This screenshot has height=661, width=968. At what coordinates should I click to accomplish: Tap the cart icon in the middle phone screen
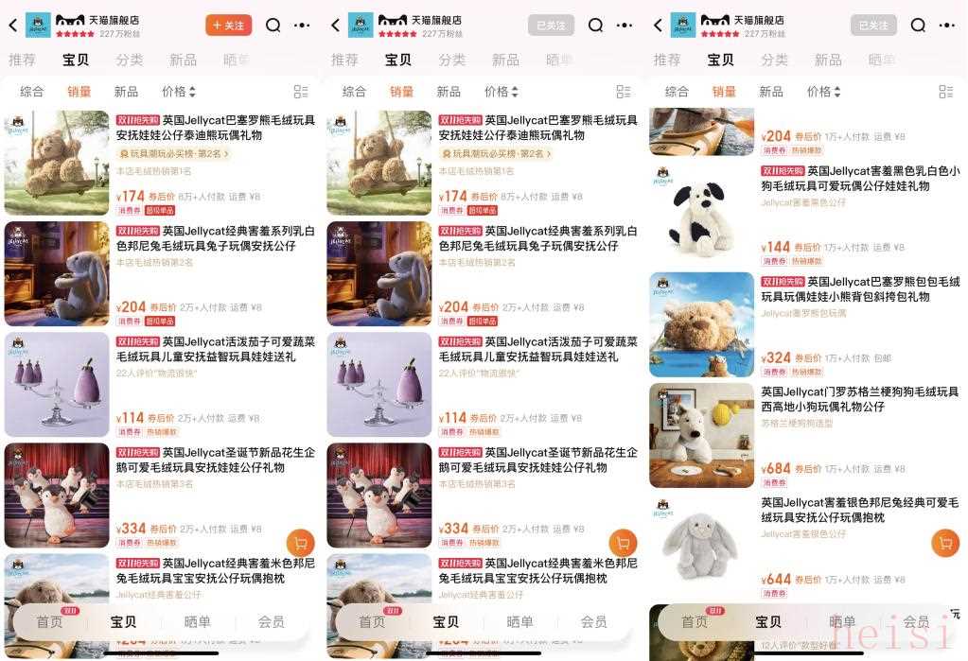click(x=623, y=543)
